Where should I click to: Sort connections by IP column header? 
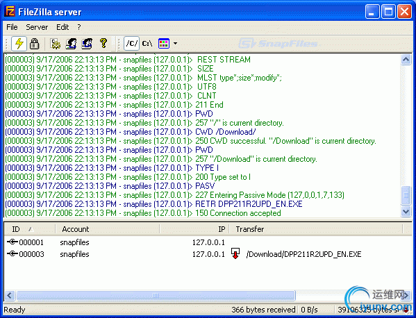(194, 229)
